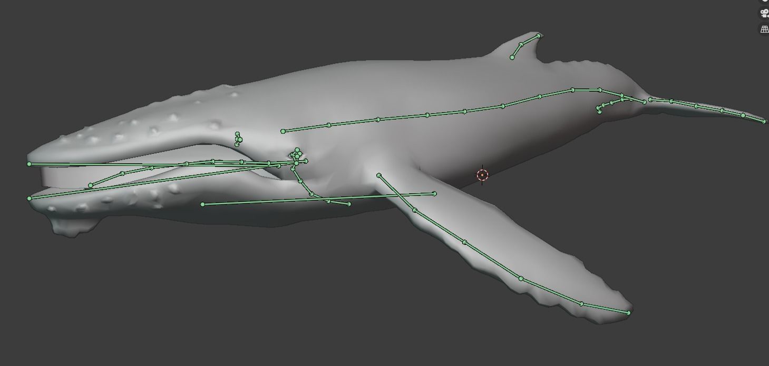
Task: Select the lower jaw tip bone joint
Action: click(x=30, y=199)
